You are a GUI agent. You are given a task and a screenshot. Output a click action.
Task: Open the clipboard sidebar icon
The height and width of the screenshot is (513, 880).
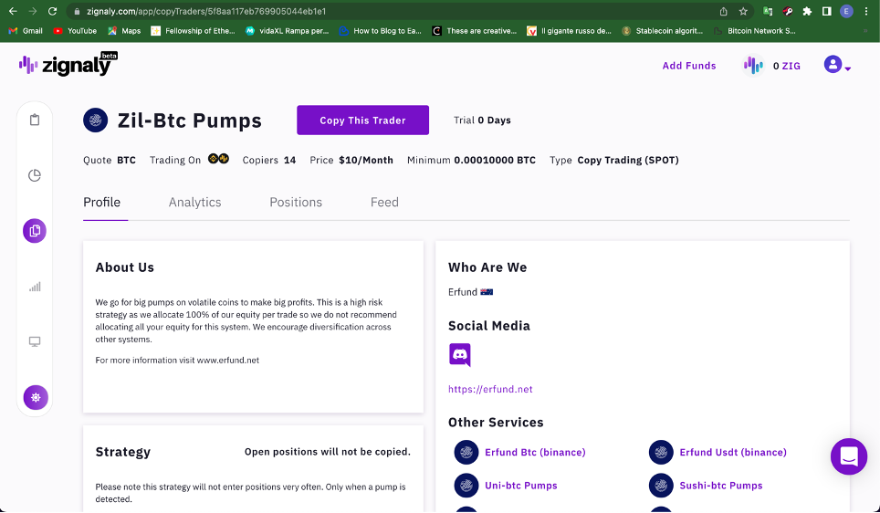coord(35,120)
